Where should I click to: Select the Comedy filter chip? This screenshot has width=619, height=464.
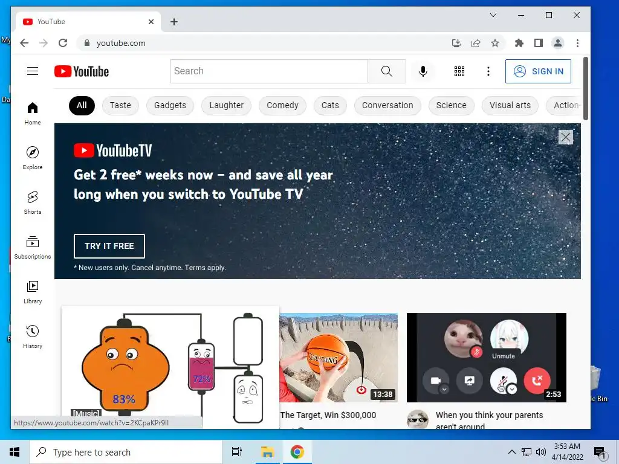(x=283, y=105)
